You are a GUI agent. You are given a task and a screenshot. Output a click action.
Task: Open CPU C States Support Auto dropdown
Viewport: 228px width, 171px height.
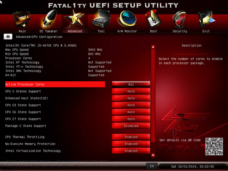coord(131,91)
